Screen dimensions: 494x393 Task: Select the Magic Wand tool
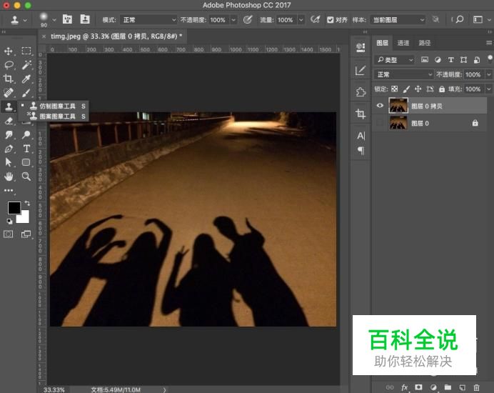pos(26,65)
